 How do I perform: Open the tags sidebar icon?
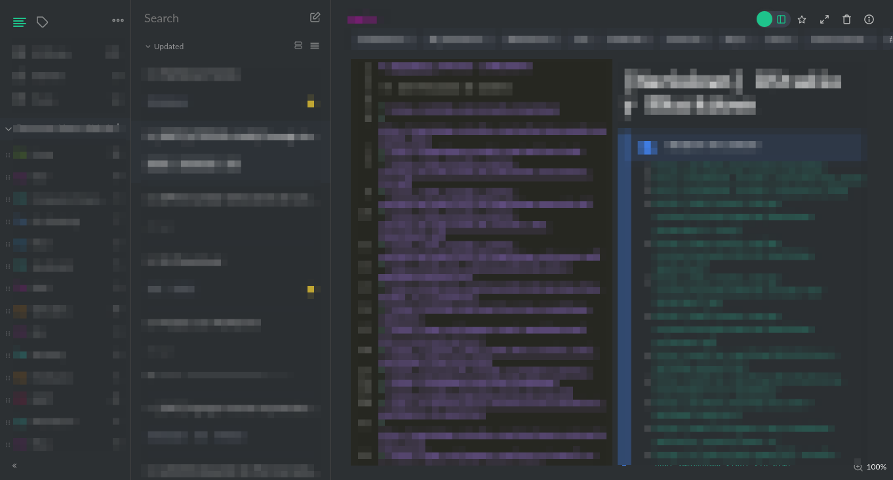[x=43, y=22]
